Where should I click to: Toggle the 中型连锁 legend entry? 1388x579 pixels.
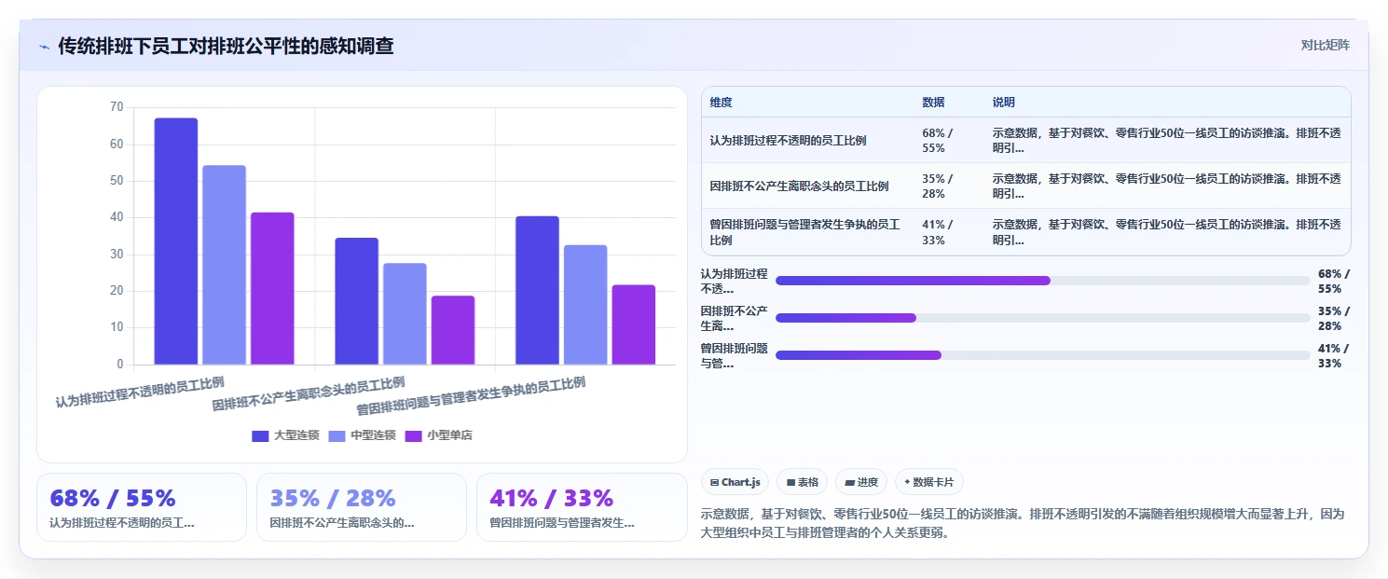(363, 435)
